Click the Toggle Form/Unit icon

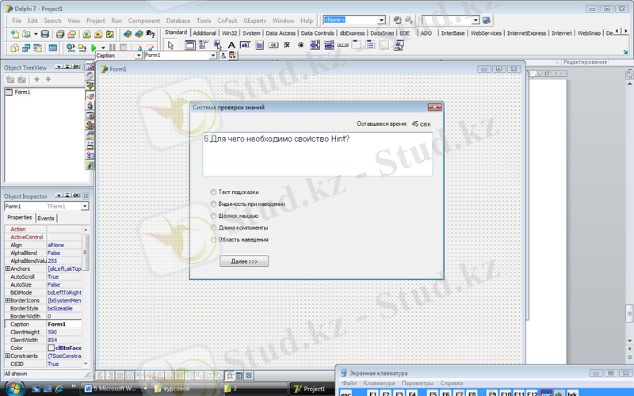[x=37, y=48]
